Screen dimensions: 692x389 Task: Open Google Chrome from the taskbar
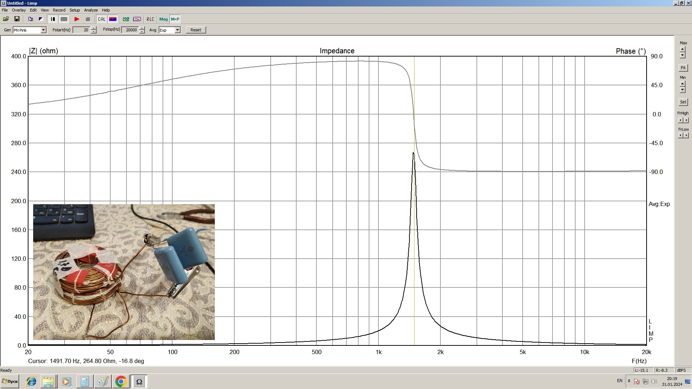click(x=121, y=381)
